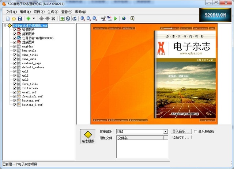Image resolution: width=234 pixels, height=169 pixels.
Task: Open the 文件 menu
Action: click(x=12, y=11)
